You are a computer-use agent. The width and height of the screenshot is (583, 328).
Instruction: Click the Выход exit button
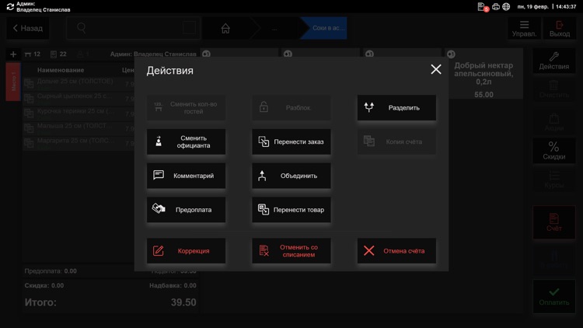coord(559,28)
